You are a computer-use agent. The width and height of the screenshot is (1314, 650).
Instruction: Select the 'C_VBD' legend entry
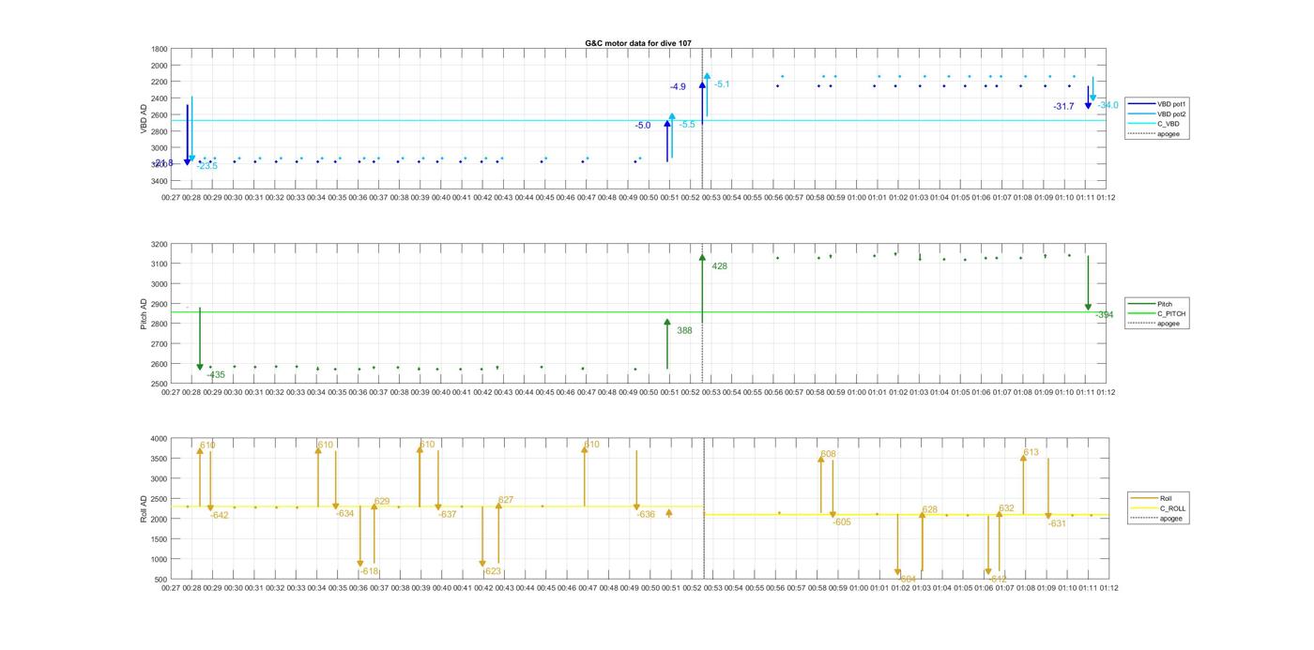click(1154, 124)
